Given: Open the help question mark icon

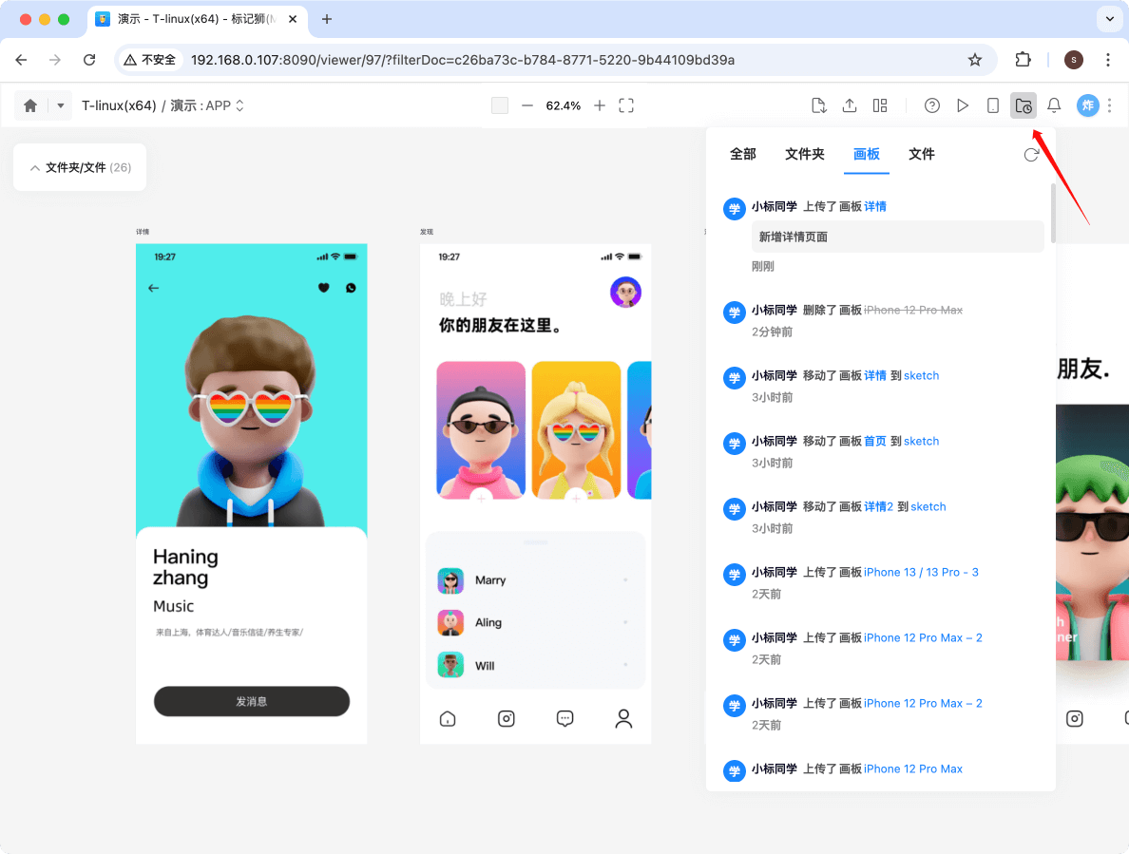Looking at the screenshot, I should (931, 105).
